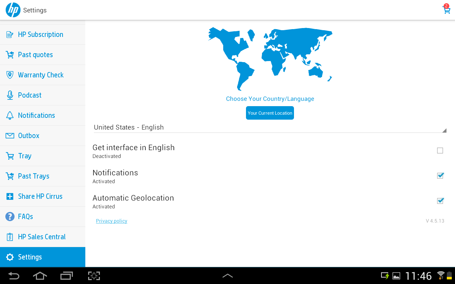Click the Notifications setting label in main panel
The image size is (455, 284).
(x=115, y=173)
